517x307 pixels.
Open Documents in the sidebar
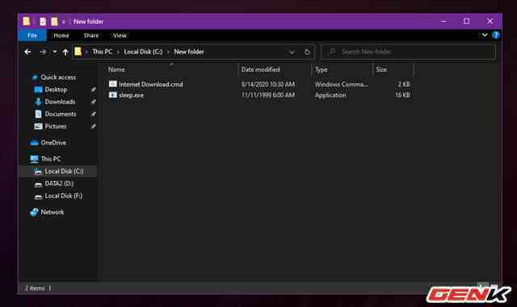tap(61, 114)
